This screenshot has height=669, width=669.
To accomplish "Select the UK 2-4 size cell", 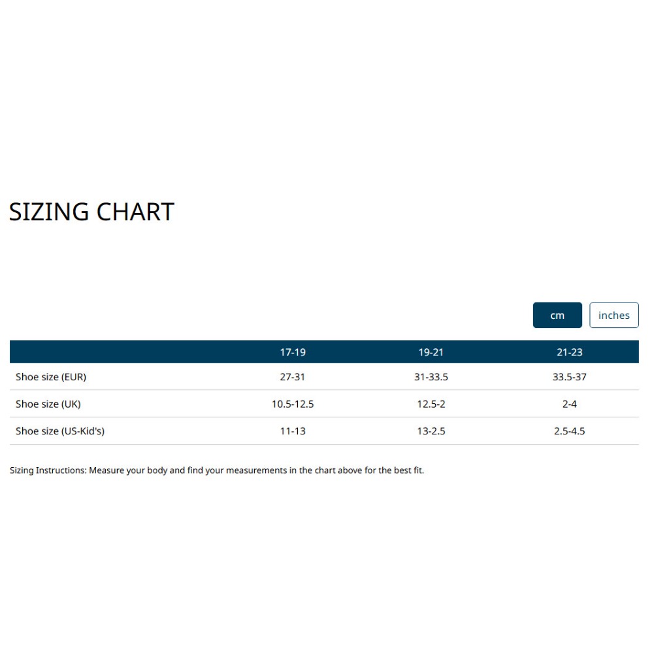I will (569, 404).
